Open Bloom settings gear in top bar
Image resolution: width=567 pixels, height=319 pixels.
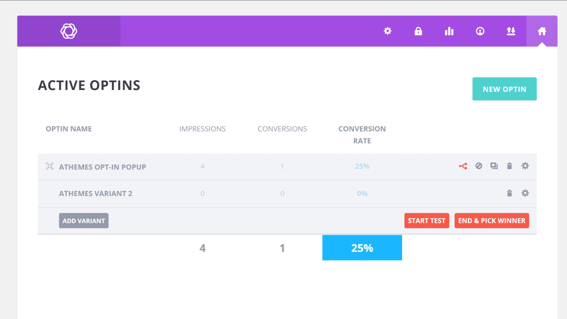click(387, 31)
